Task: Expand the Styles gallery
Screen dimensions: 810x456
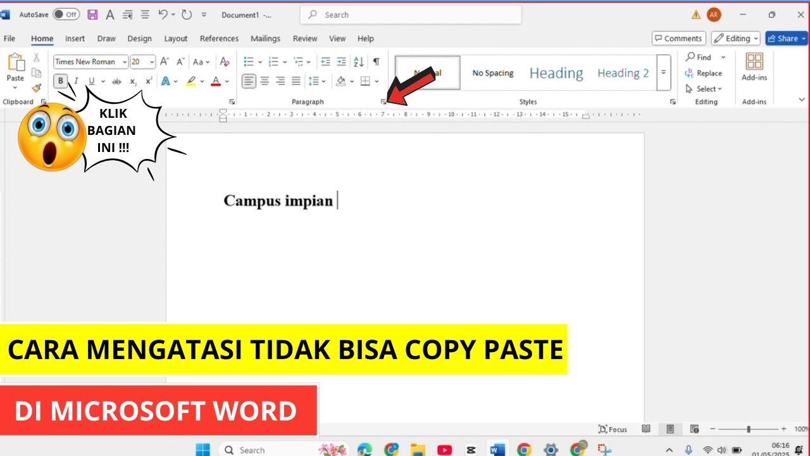Action: pyautogui.click(x=663, y=73)
